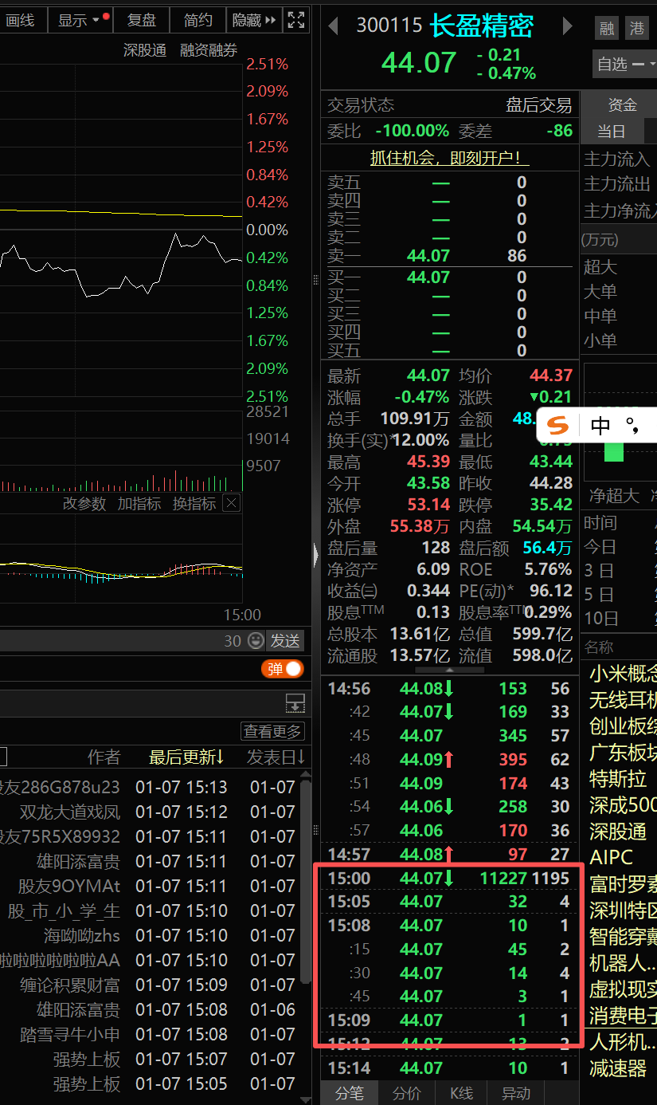Close the indicator panel with X icon
Image resolution: width=657 pixels, height=1105 pixels.
pyautogui.click(x=230, y=503)
